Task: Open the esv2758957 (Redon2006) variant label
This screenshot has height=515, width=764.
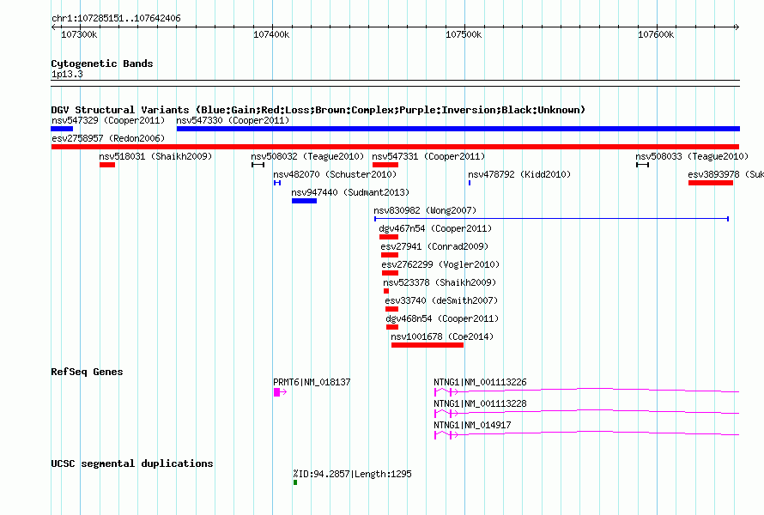Action: click(108, 138)
